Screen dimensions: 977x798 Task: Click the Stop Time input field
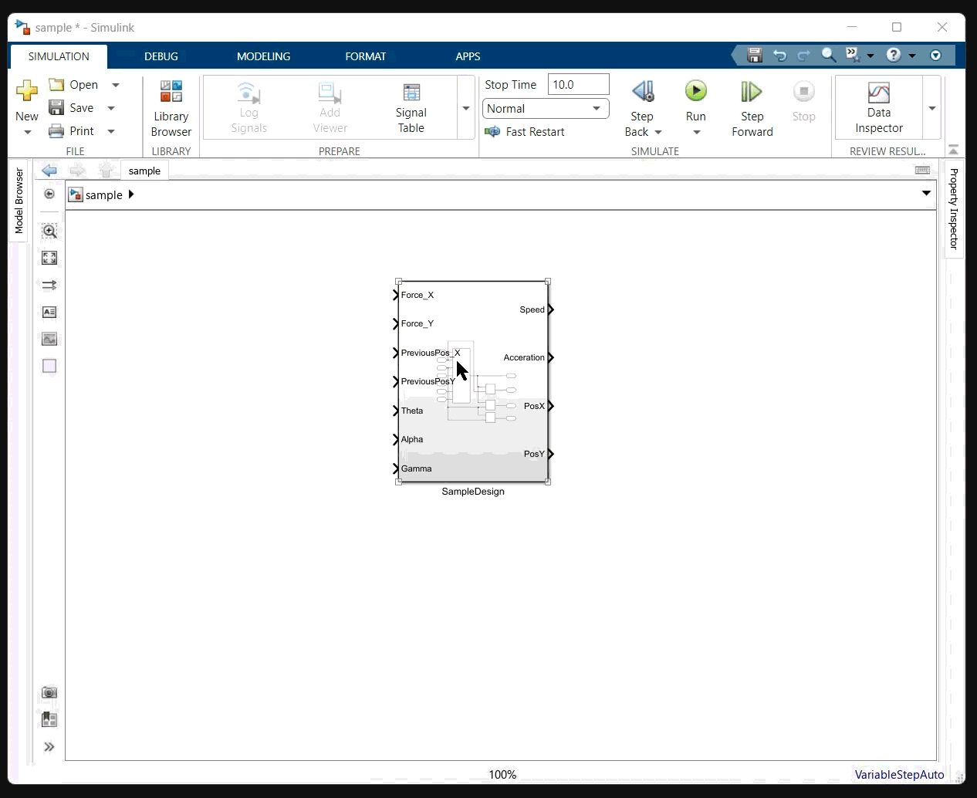579,84
